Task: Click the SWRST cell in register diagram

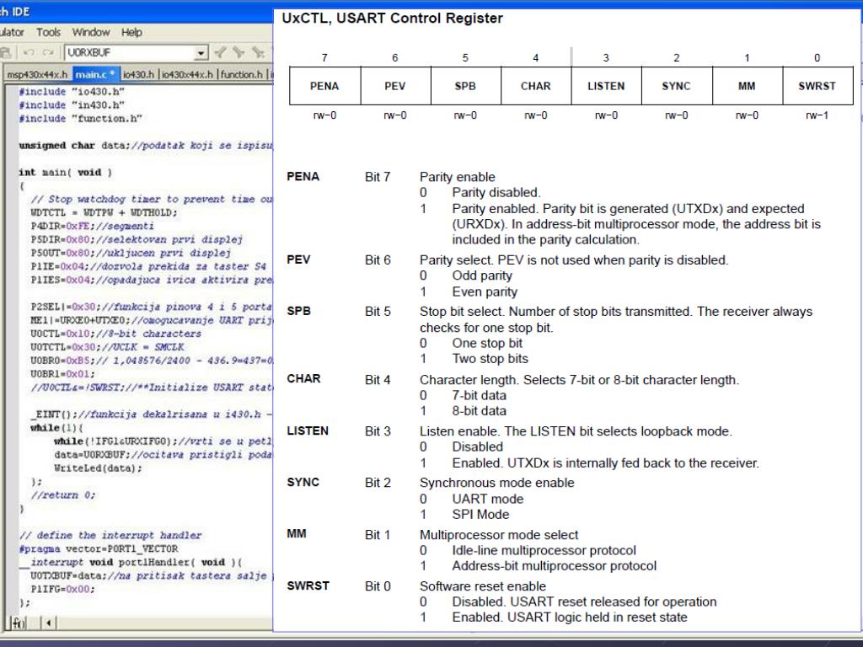Action: [x=817, y=86]
